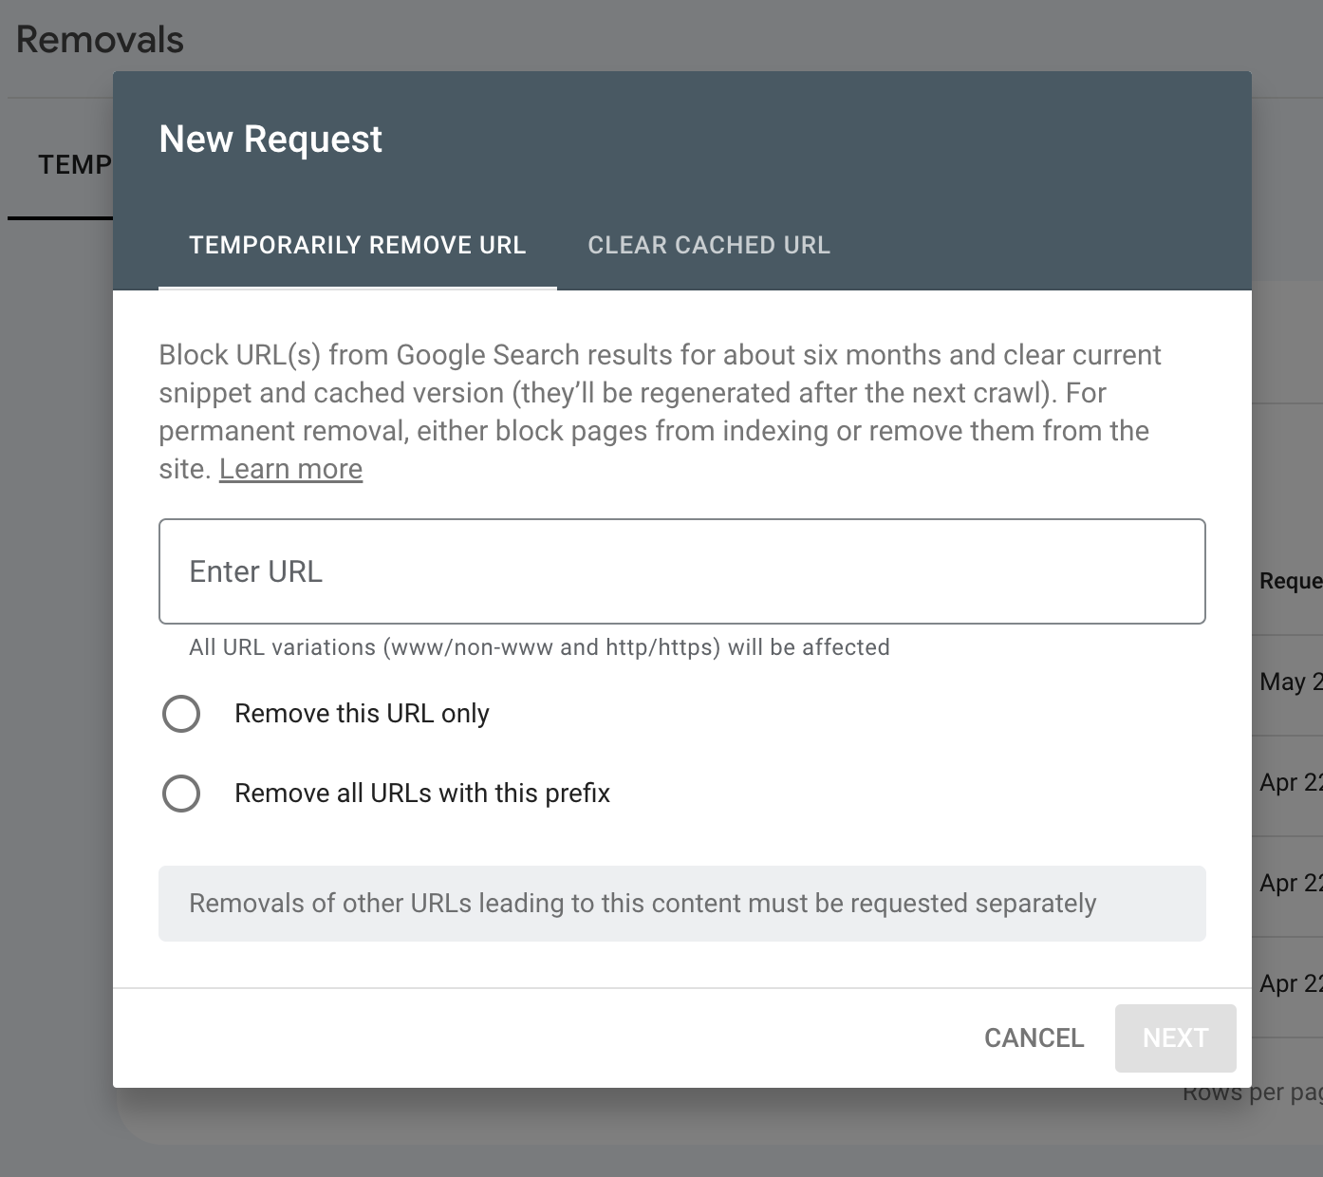Image resolution: width=1323 pixels, height=1177 pixels.
Task: Click the Enter URL text field
Action: click(681, 571)
